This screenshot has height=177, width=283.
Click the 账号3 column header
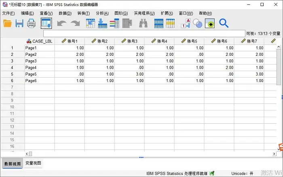tap(129, 41)
